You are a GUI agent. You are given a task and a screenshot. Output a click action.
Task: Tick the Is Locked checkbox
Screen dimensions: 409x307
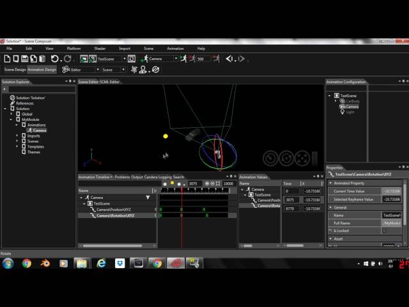tap(384, 231)
